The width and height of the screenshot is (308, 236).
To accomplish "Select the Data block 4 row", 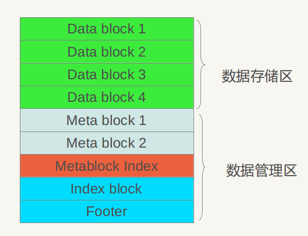I will (x=107, y=97).
